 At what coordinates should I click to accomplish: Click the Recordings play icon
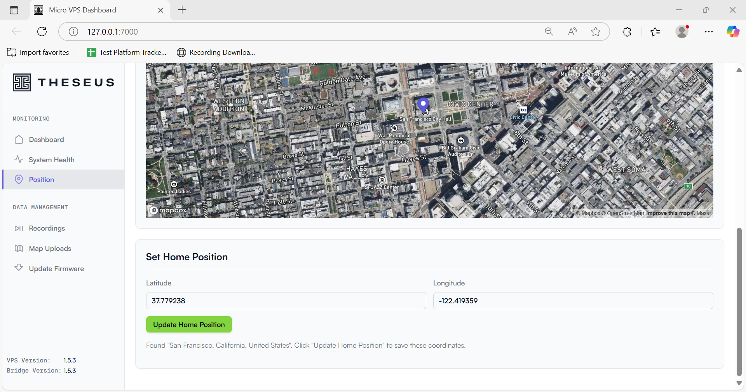(19, 228)
